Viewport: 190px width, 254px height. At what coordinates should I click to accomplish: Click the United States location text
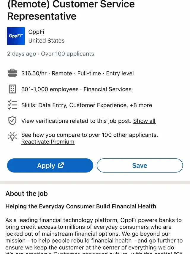click(46, 41)
